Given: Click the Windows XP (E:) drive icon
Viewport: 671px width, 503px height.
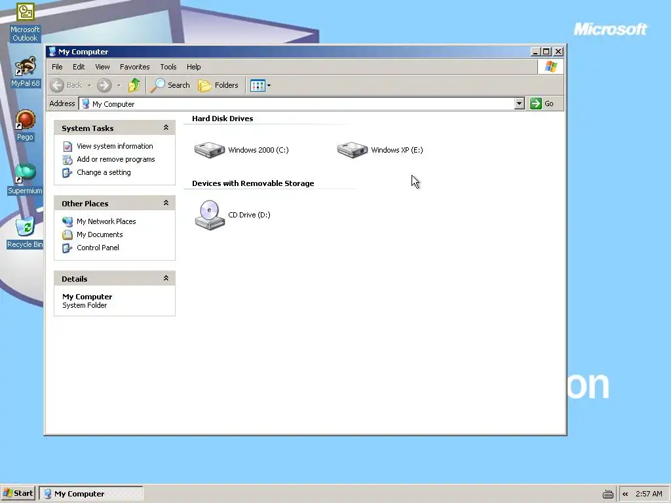Looking at the screenshot, I should (x=352, y=150).
